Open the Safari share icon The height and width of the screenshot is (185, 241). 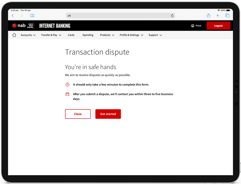pyautogui.click(x=208, y=15)
